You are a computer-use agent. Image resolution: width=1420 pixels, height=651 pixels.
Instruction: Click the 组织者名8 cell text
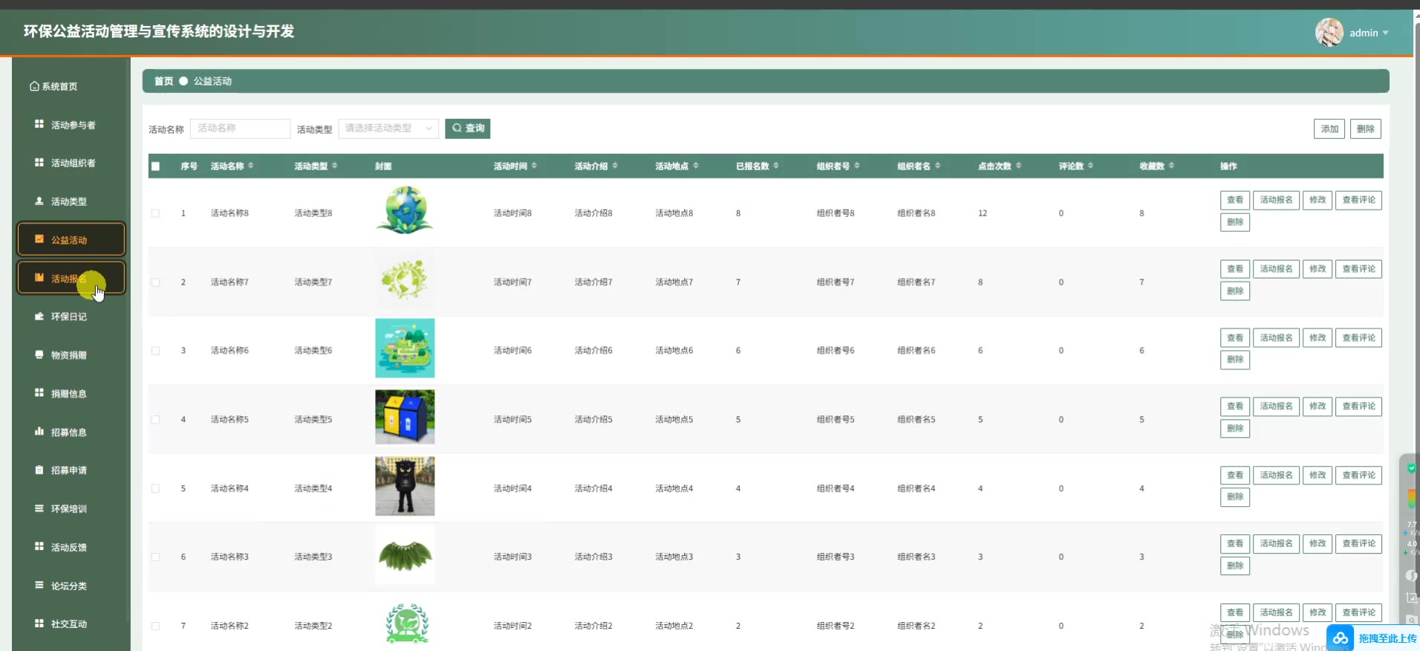(916, 213)
